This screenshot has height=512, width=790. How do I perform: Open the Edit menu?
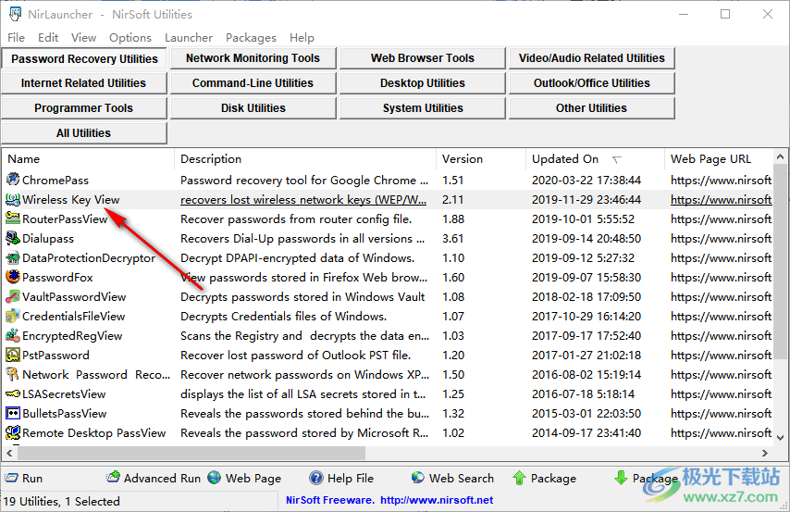pos(48,38)
